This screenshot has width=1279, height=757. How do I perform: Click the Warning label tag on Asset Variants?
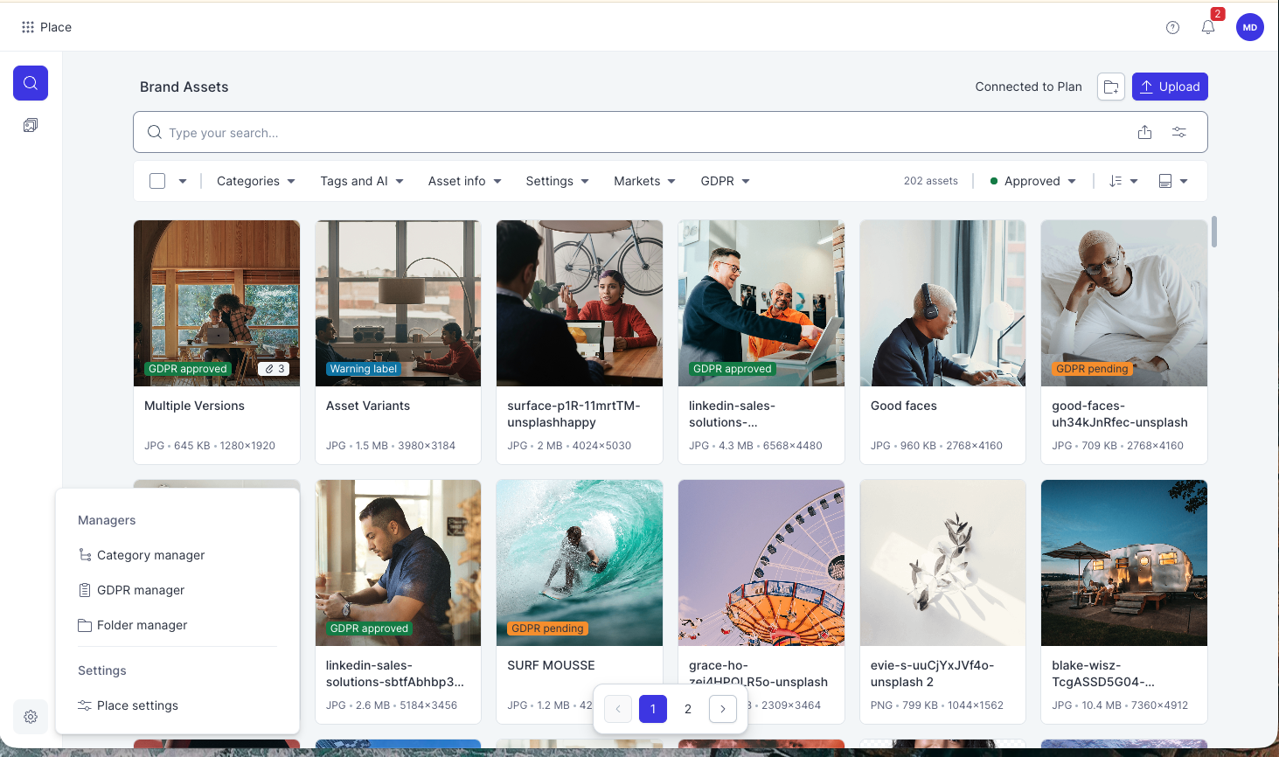click(x=364, y=369)
